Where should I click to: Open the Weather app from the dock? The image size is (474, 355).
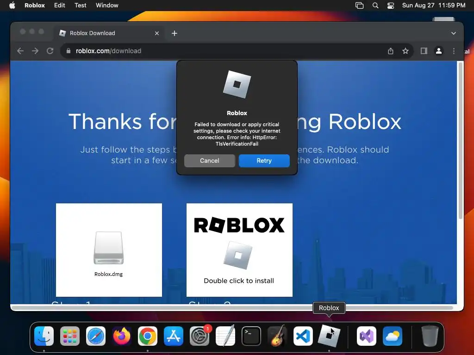(x=393, y=336)
